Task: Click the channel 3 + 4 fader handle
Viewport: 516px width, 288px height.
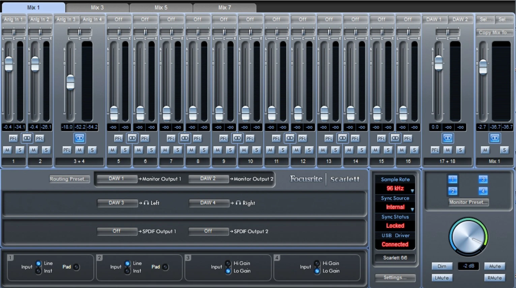Action: (70, 82)
